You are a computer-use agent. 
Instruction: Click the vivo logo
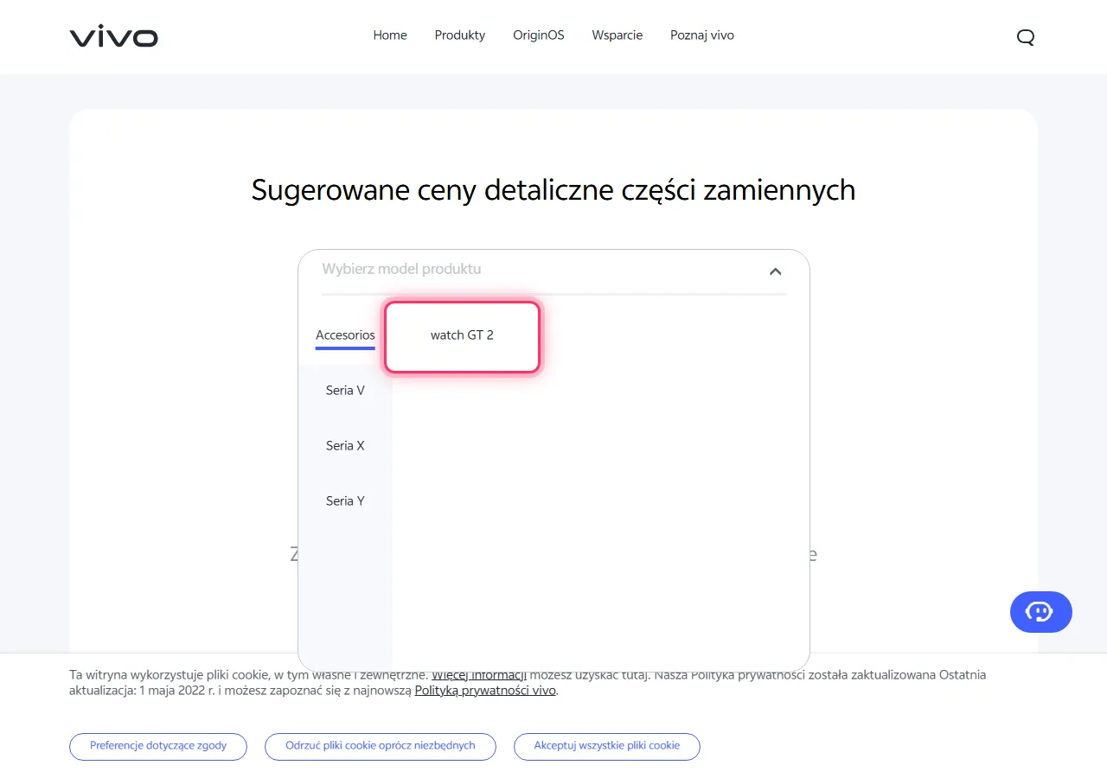coord(114,37)
